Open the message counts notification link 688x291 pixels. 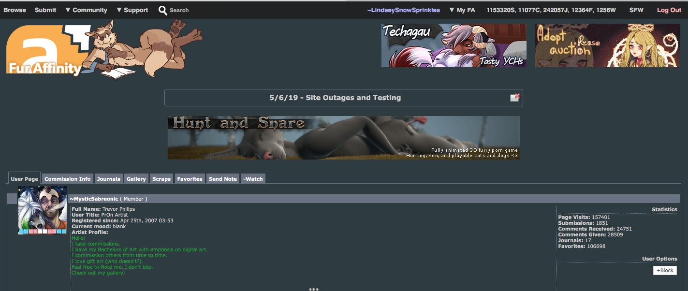pyautogui.click(x=551, y=10)
